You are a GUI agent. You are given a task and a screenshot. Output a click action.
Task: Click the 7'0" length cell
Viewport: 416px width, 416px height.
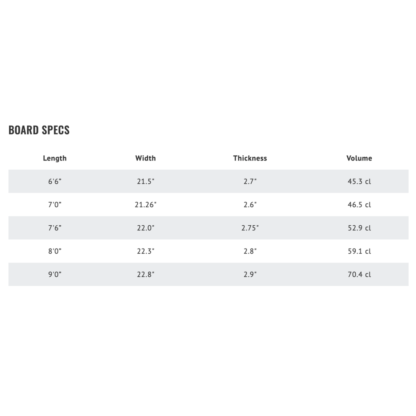[55, 205]
